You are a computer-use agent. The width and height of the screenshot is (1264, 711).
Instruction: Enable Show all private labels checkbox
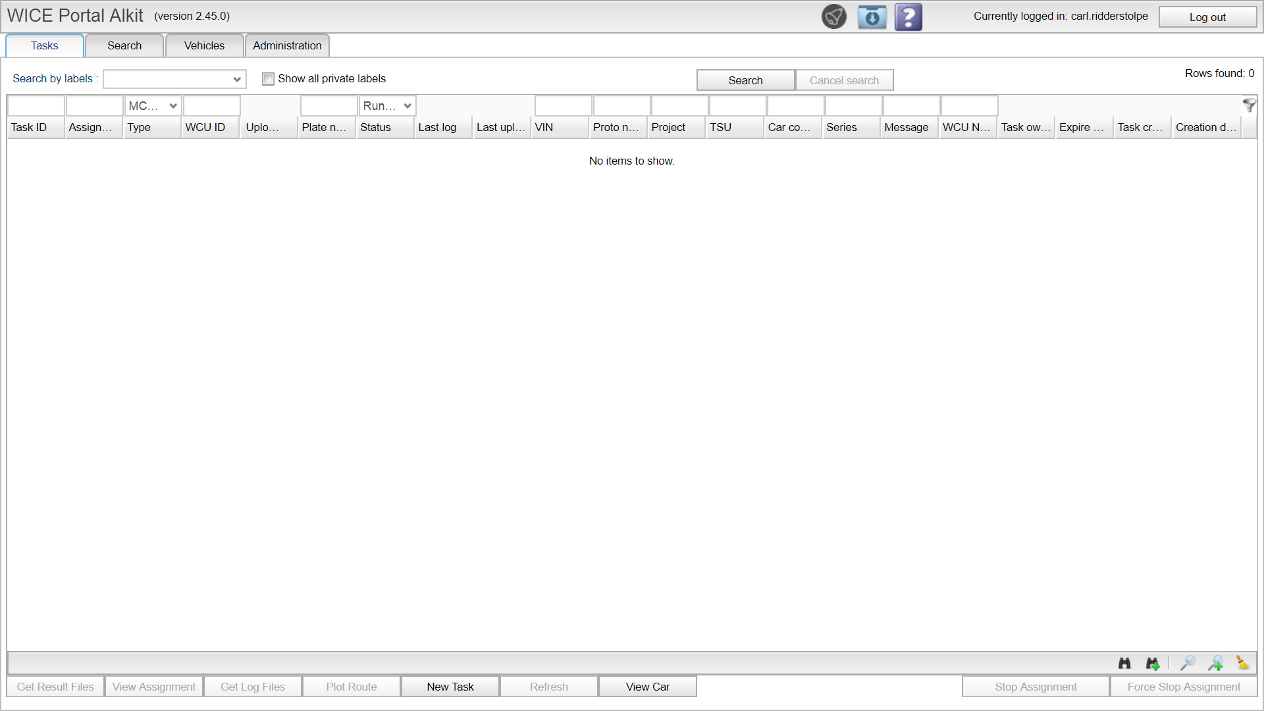click(x=268, y=79)
